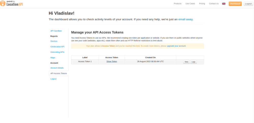Click the Unwired Labs LocationAPI logo
Screen dimensions: 254x123
[12, 4]
